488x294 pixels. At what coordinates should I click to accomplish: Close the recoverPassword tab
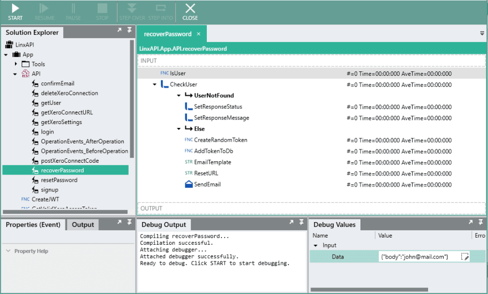click(199, 34)
